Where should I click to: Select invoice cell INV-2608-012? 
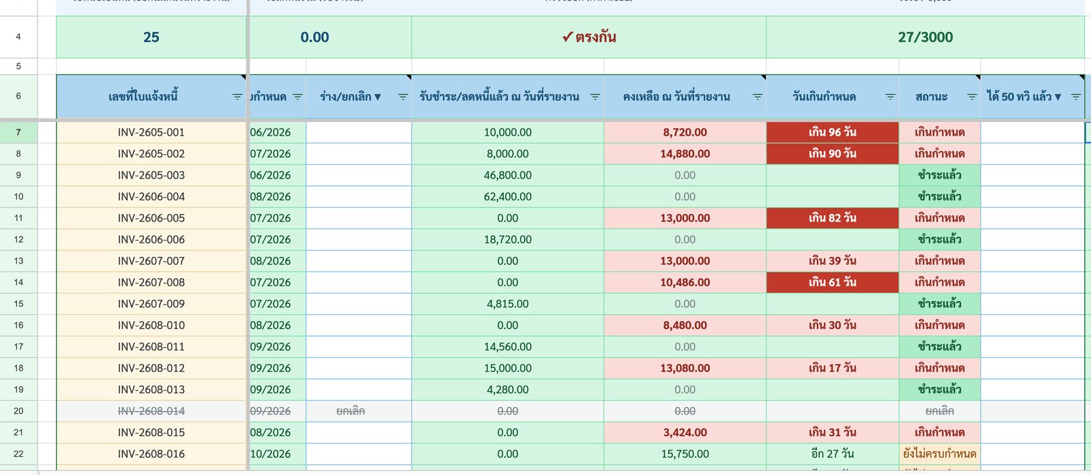pyautogui.click(x=151, y=368)
